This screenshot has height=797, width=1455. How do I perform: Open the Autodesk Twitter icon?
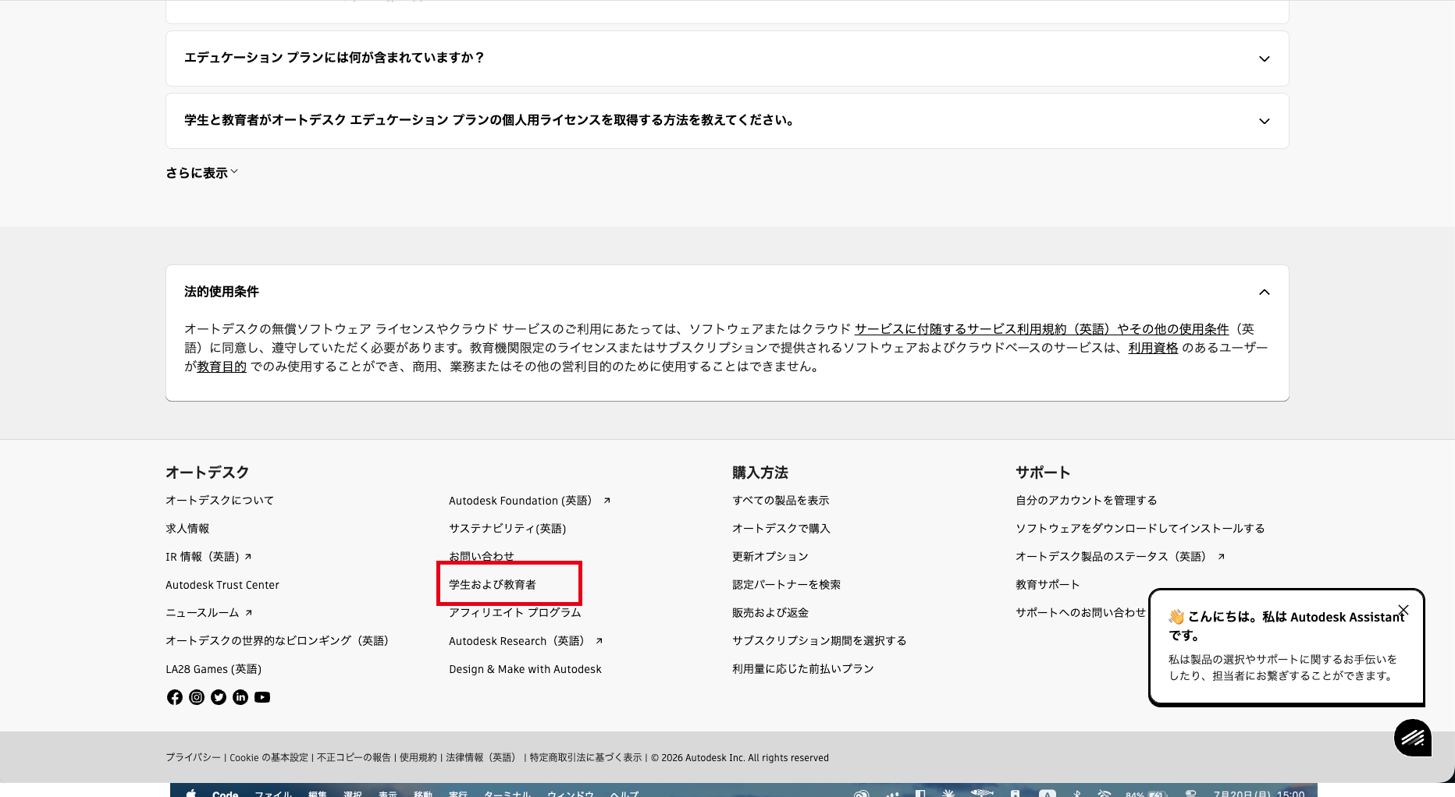[219, 697]
